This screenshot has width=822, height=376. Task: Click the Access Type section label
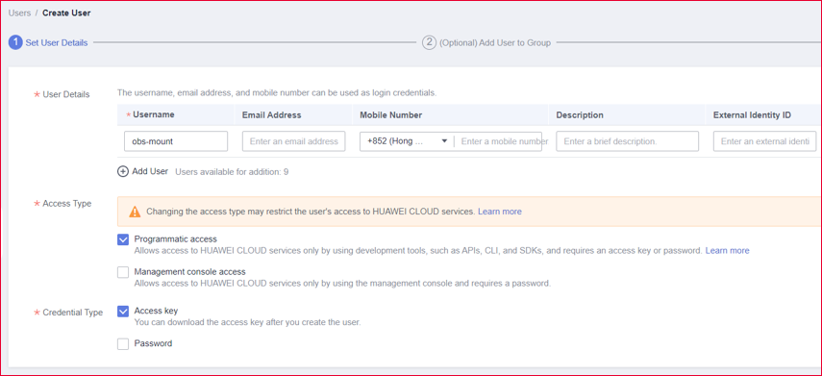[x=66, y=204]
